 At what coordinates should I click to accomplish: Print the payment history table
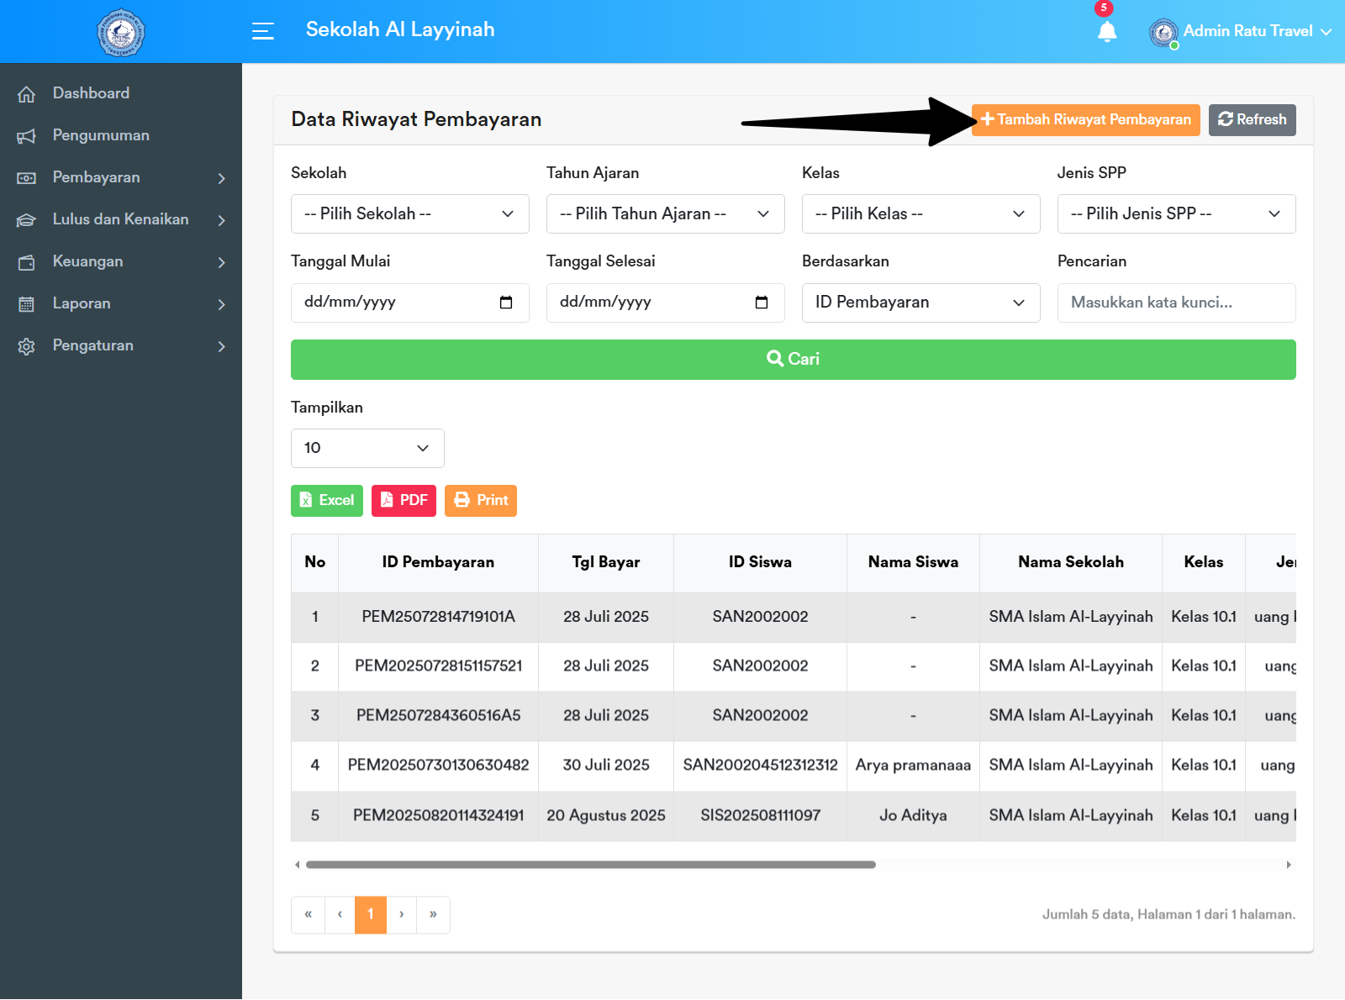[481, 501]
